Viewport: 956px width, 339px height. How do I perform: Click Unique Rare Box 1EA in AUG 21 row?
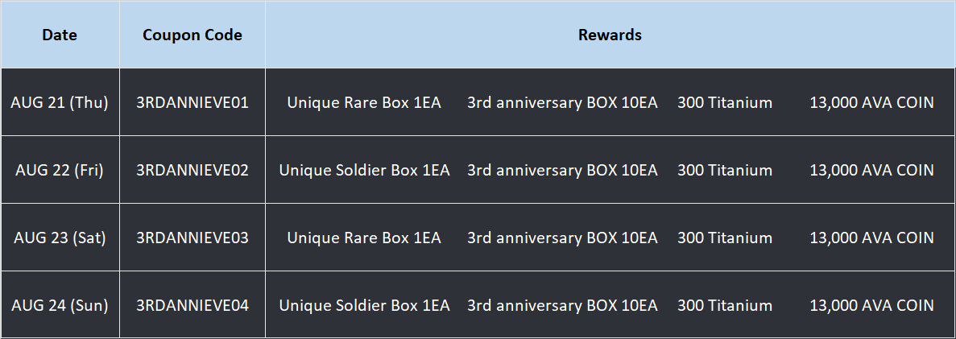coord(364,103)
